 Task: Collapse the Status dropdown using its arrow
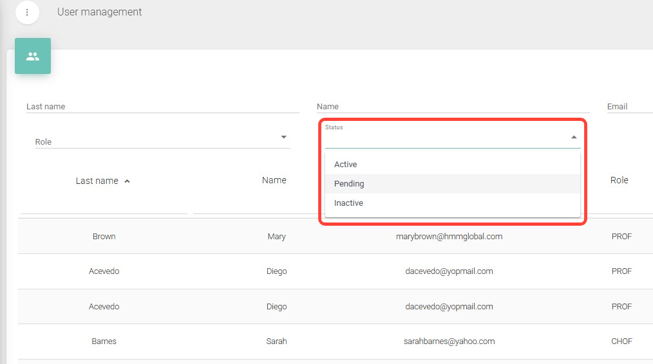(x=574, y=137)
